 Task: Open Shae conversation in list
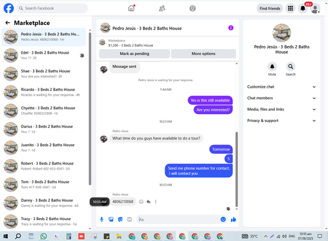44,73
